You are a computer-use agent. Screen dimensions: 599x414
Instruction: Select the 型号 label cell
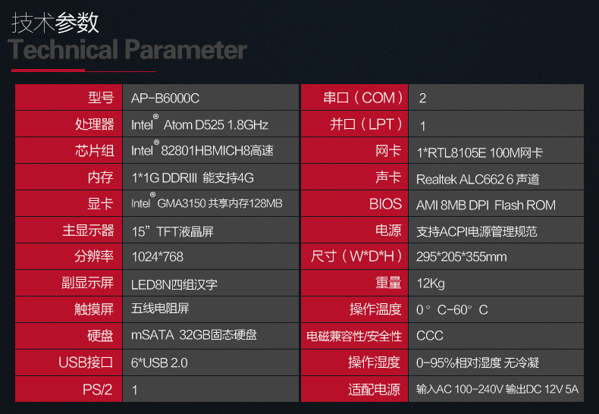(69, 97)
